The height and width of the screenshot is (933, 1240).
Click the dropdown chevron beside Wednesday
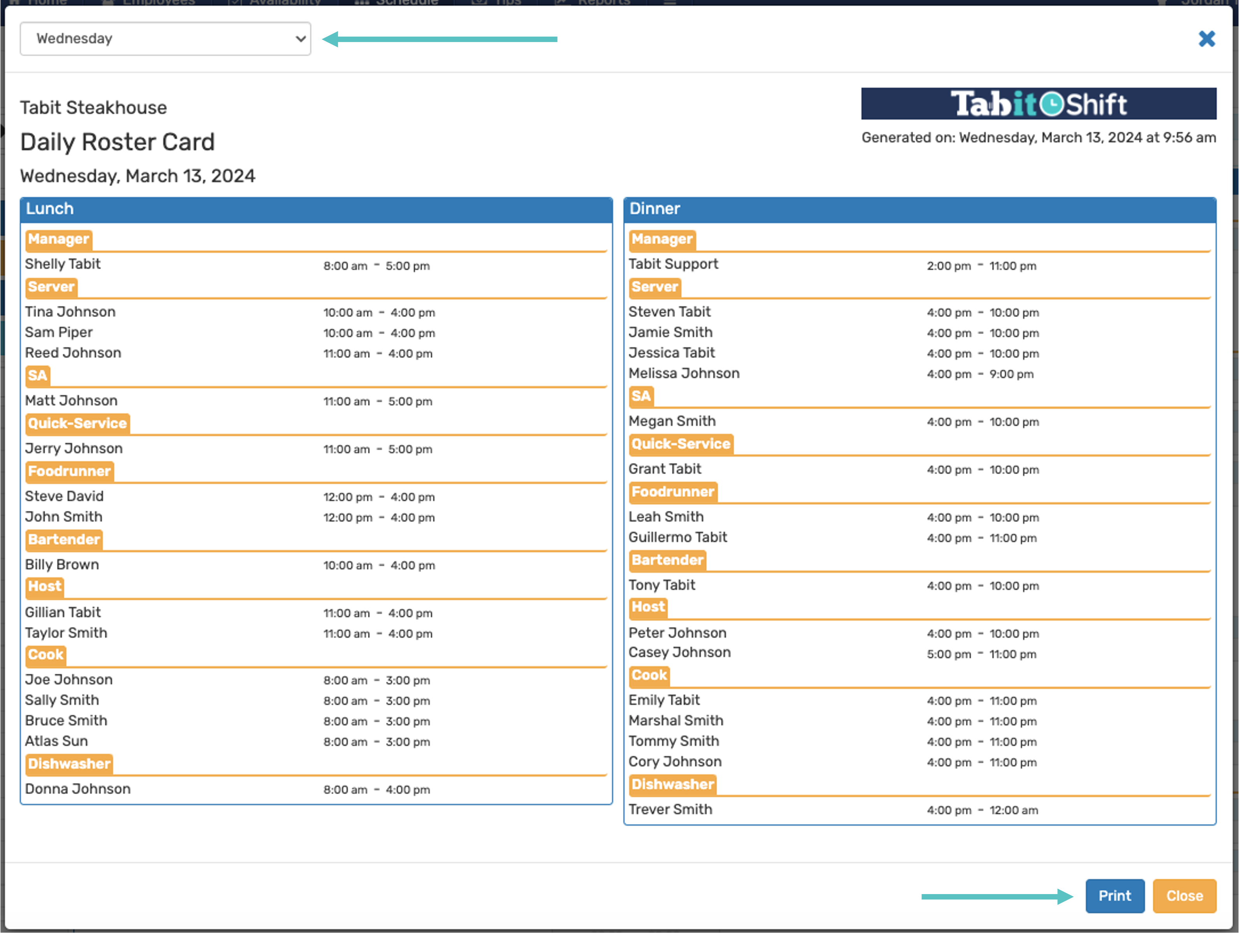pyautogui.click(x=301, y=39)
